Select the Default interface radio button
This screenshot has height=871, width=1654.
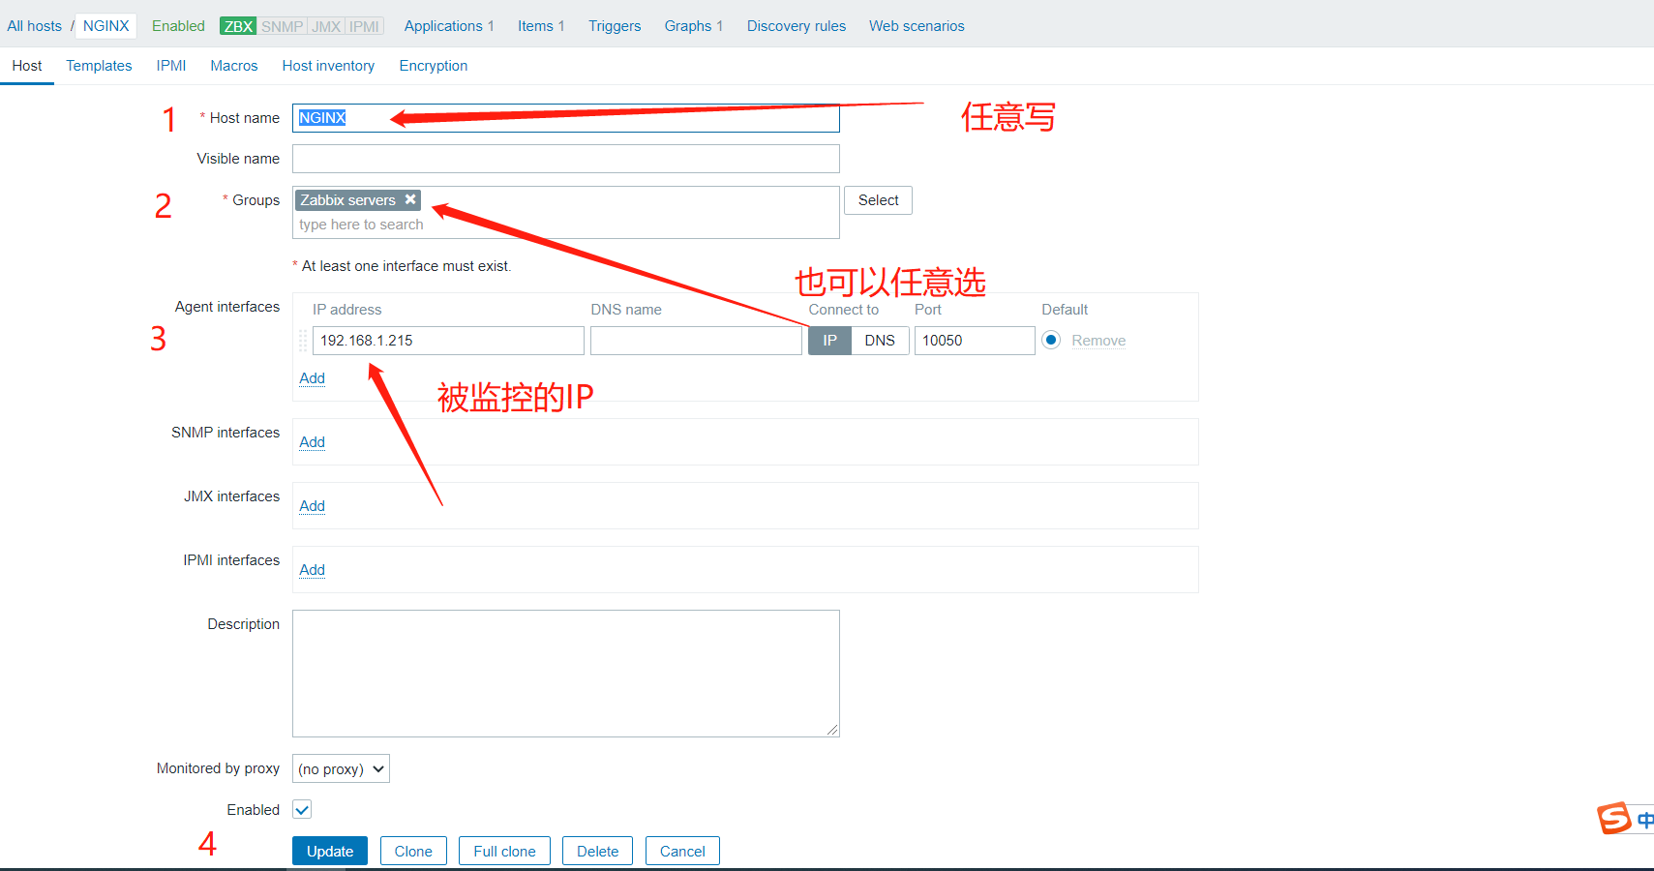[x=1051, y=341]
